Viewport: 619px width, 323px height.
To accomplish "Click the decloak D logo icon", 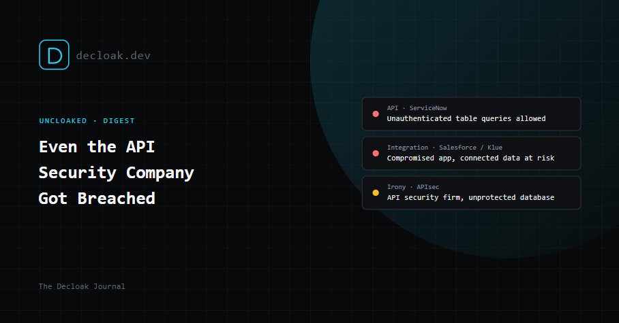I will tap(54, 55).
